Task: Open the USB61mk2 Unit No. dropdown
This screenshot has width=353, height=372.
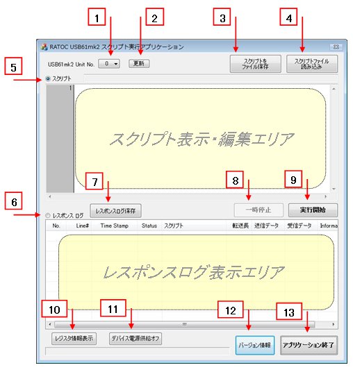Action: 109,64
